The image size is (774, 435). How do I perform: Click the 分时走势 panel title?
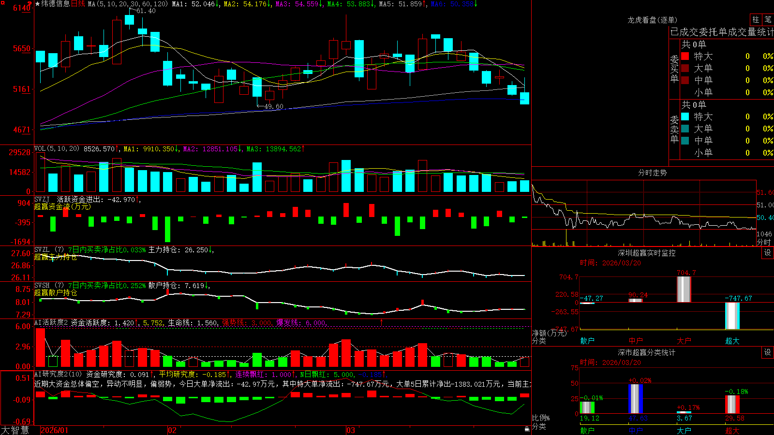click(x=653, y=173)
